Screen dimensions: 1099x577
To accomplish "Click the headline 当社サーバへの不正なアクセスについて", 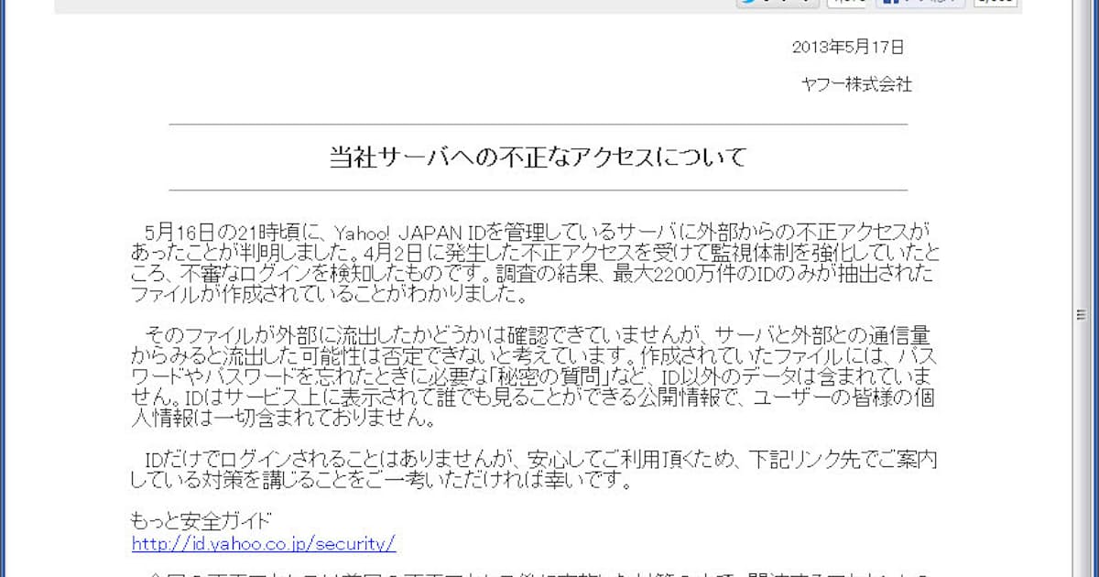I will 538,157.
